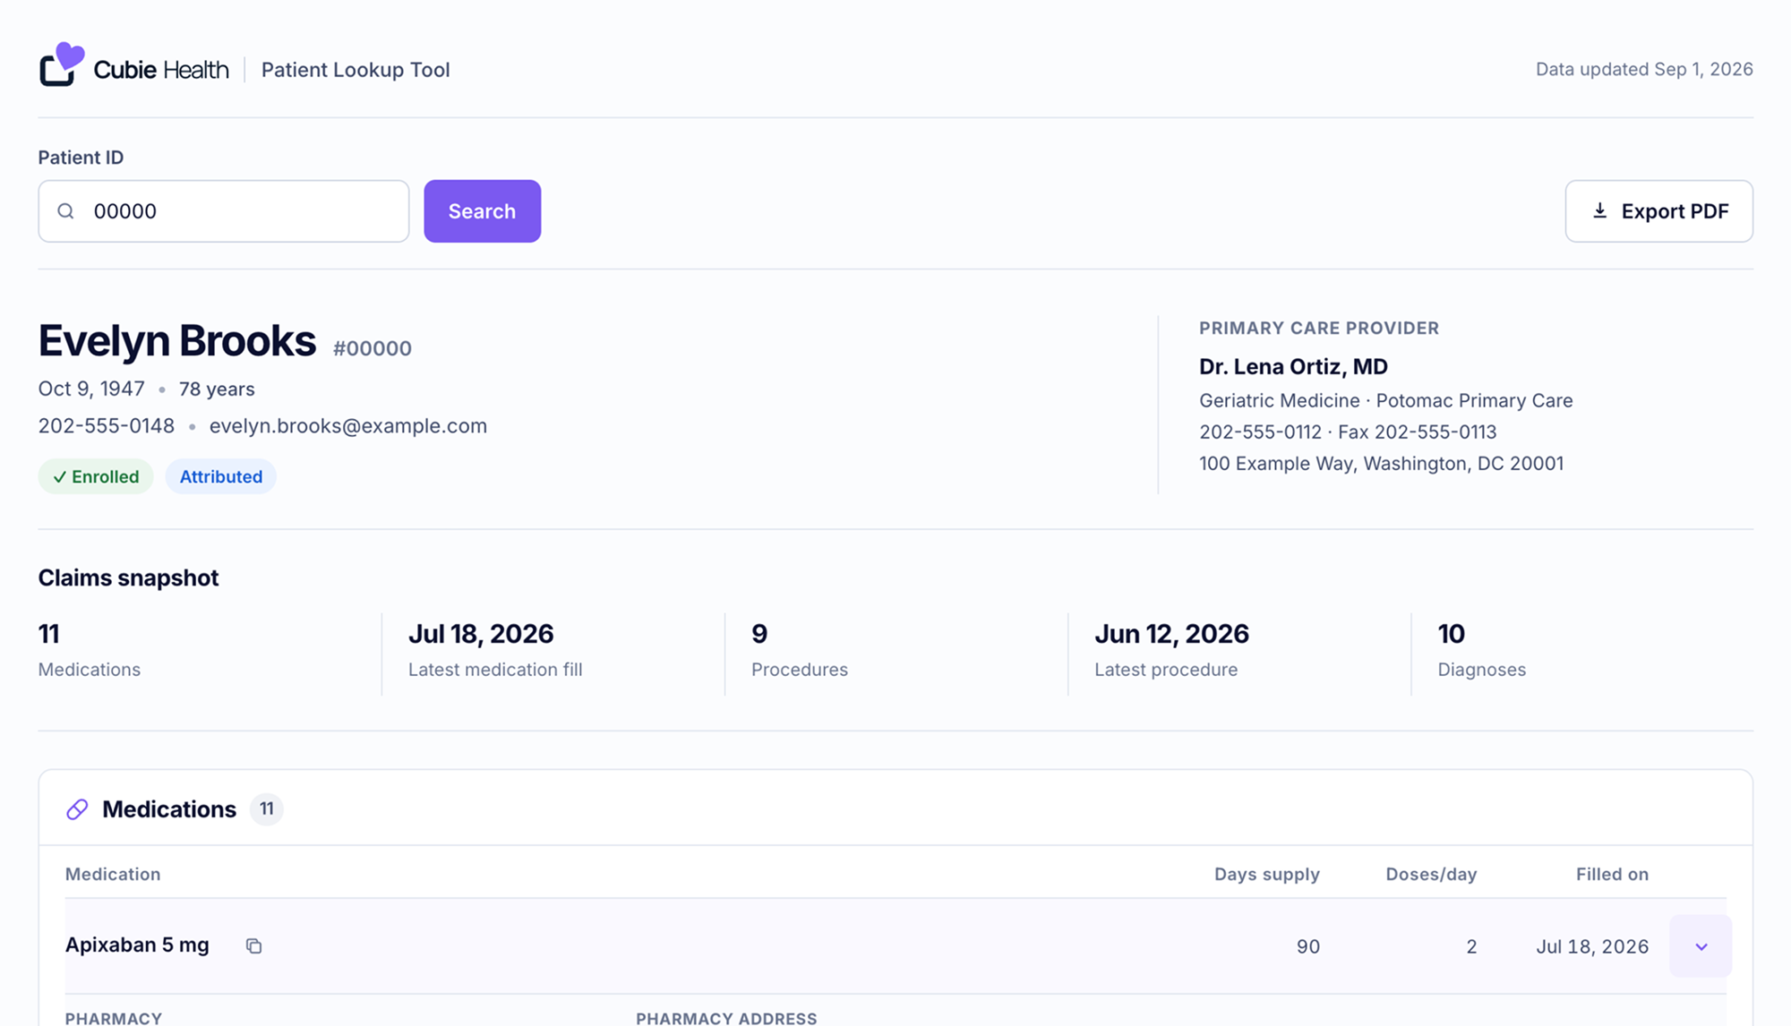Click the Latest procedure date Jun 12, 2026
The height and width of the screenshot is (1026, 1791).
point(1171,634)
